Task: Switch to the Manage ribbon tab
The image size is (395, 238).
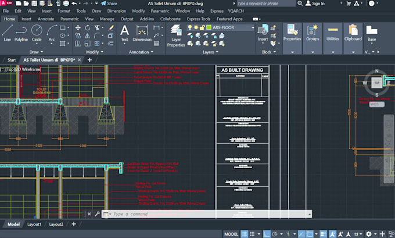Action: point(107,19)
